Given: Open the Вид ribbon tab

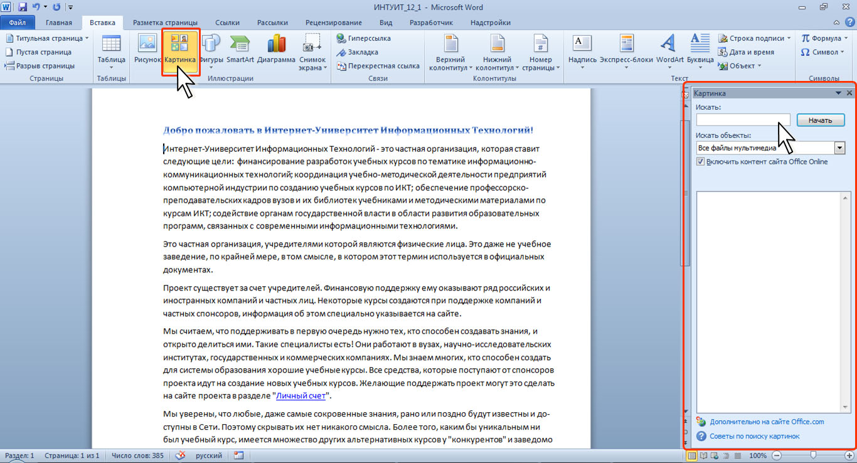Looking at the screenshot, I should coord(386,23).
